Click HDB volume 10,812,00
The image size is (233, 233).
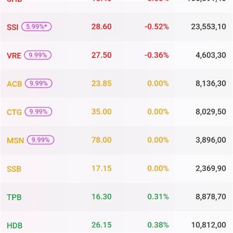(x=209, y=225)
